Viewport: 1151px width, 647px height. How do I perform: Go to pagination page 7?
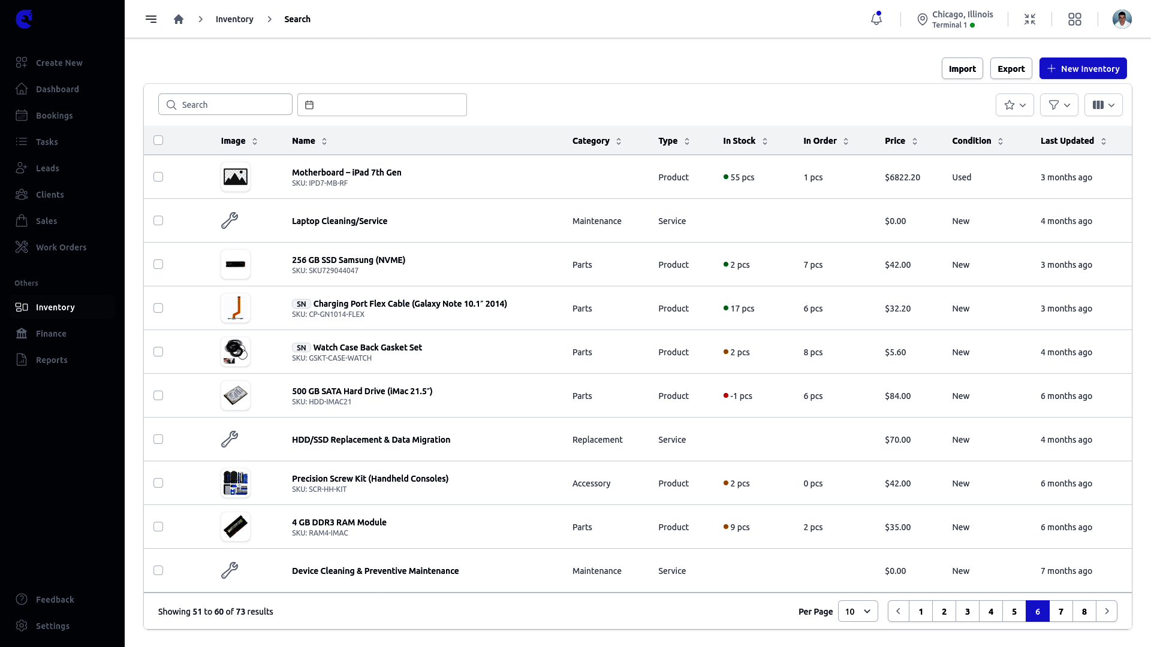(1060, 611)
